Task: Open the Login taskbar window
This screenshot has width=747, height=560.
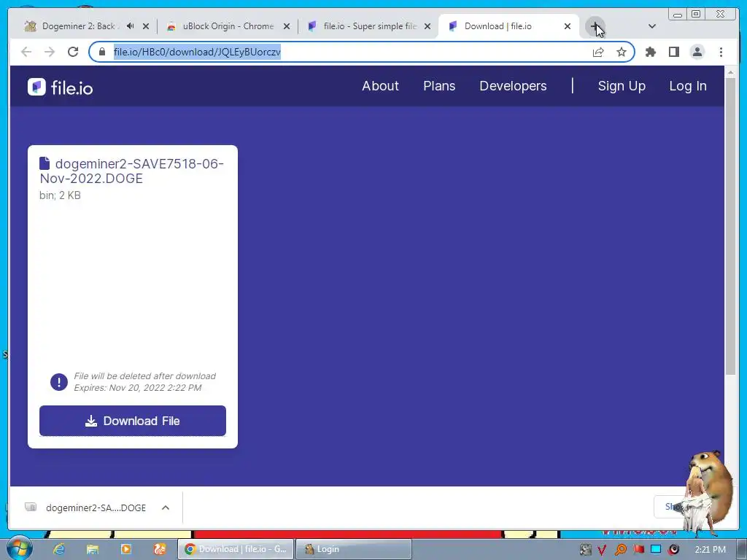Action: pyautogui.click(x=354, y=549)
